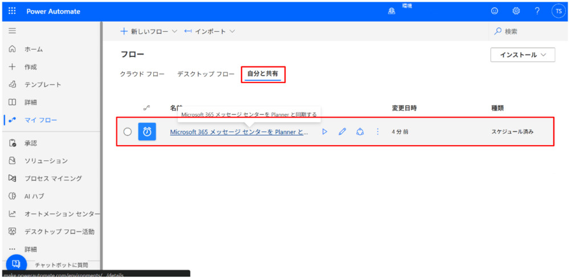Viewport: 570px width, 280px height.
Task: Open AI ハブ in the sidebar
Action: click(x=34, y=196)
